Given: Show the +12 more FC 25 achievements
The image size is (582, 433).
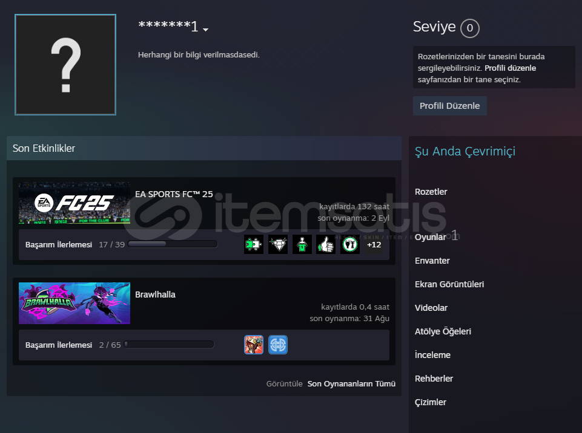Looking at the screenshot, I should (x=374, y=245).
